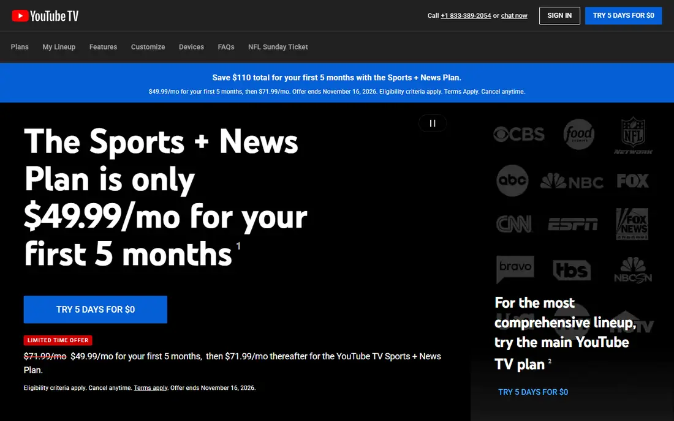Open NFL Sunday Ticket in the navigation

coord(278,47)
